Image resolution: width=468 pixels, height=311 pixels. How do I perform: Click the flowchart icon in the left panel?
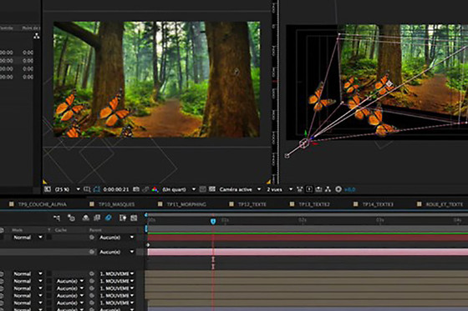[x=37, y=36]
